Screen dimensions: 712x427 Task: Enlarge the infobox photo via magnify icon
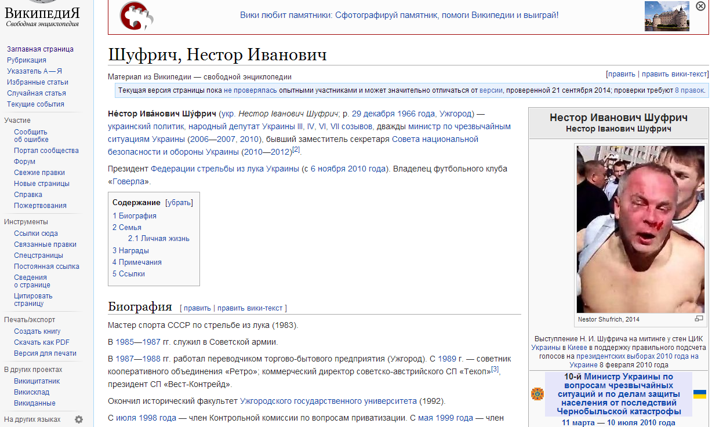(x=699, y=319)
